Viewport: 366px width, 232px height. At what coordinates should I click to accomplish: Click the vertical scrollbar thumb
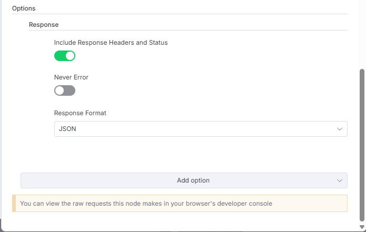pyautogui.click(x=362, y=145)
